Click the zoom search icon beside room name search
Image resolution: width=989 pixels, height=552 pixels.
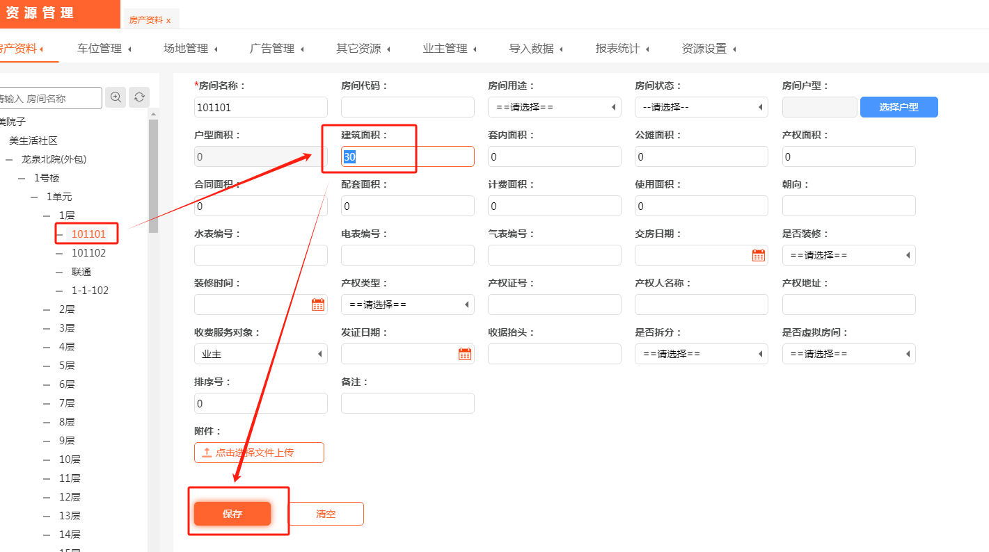[x=116, y=97]
